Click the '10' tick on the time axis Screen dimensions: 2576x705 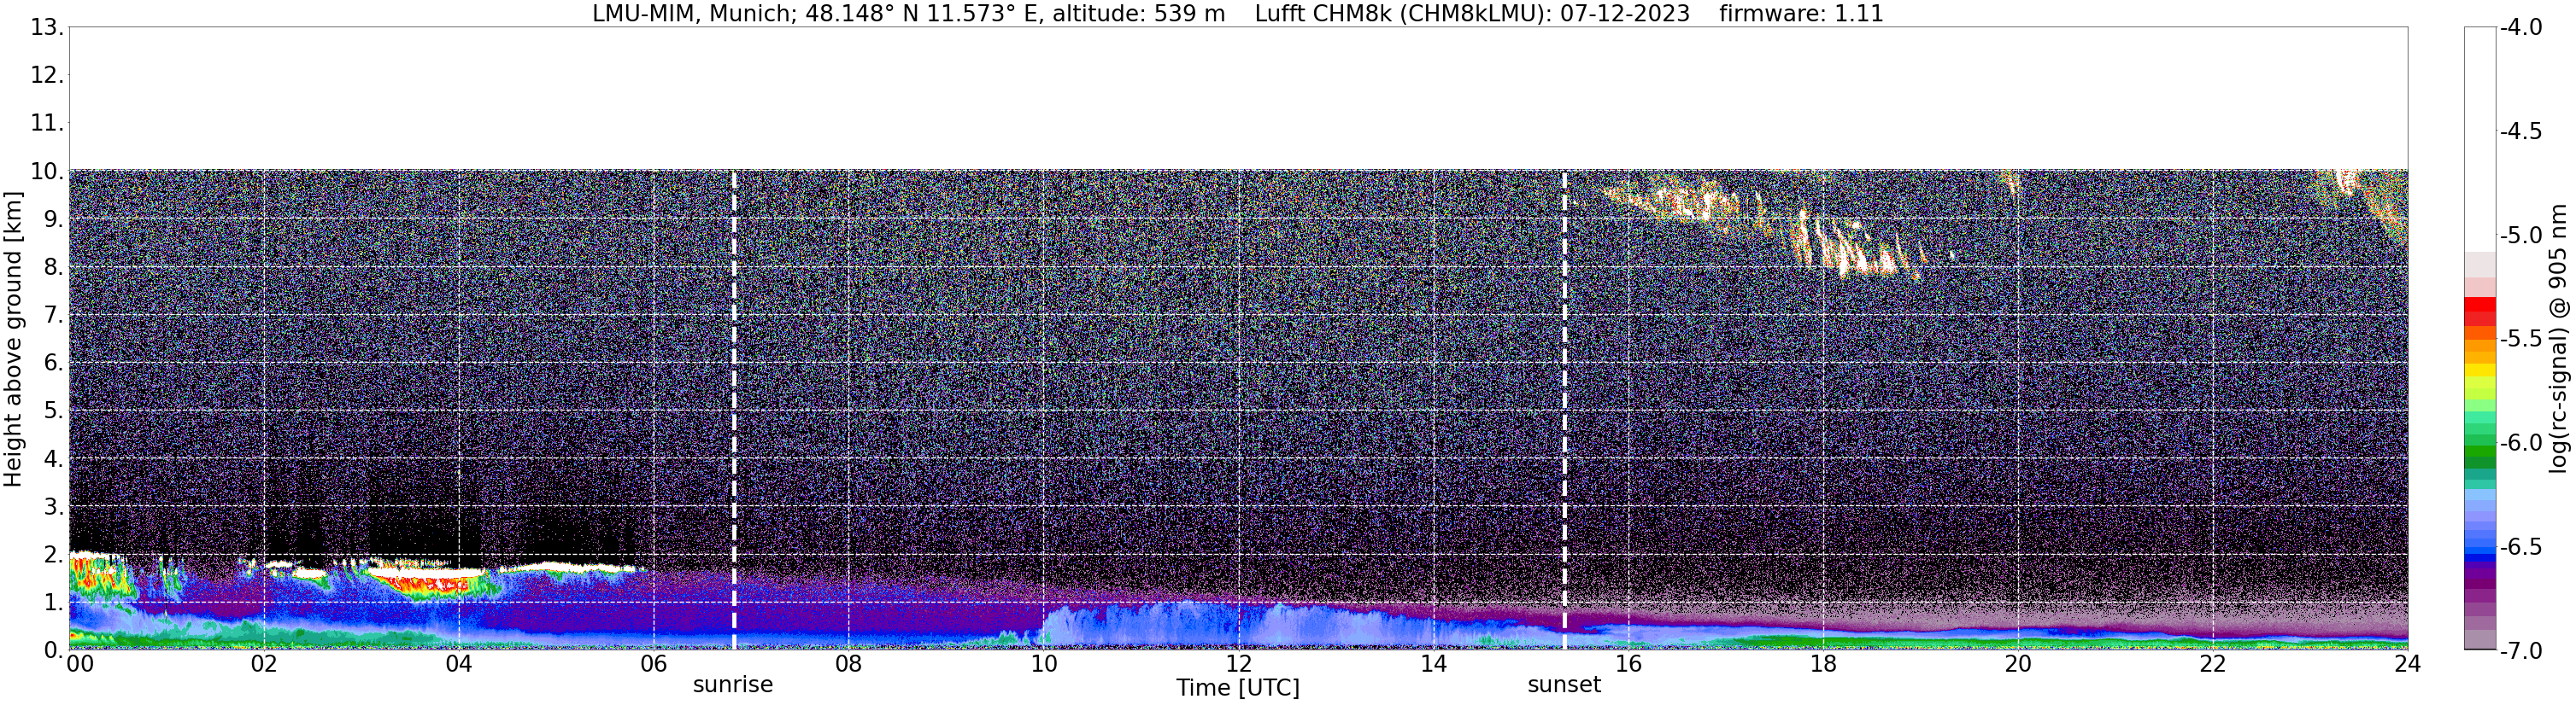(x=1044, y=665)
